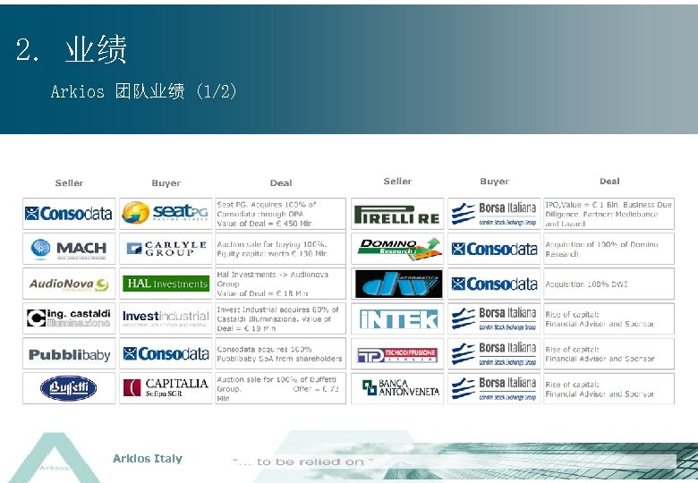This screenshot has height=483, width=698.
Task: Select the Borsa Italiana logo beside Pirelli RE
Action: [494, 214]
